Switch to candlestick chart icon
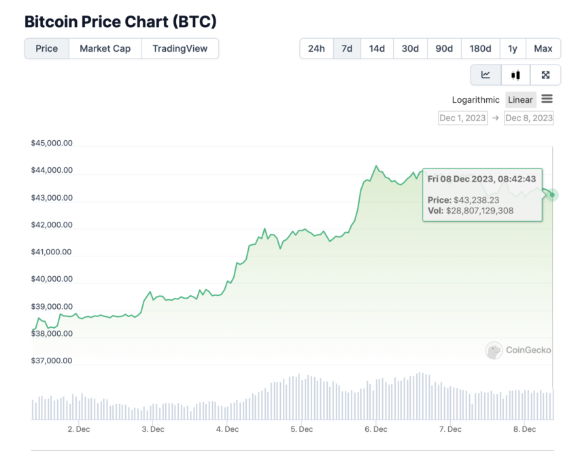The image size is (578, 451). 515,75
